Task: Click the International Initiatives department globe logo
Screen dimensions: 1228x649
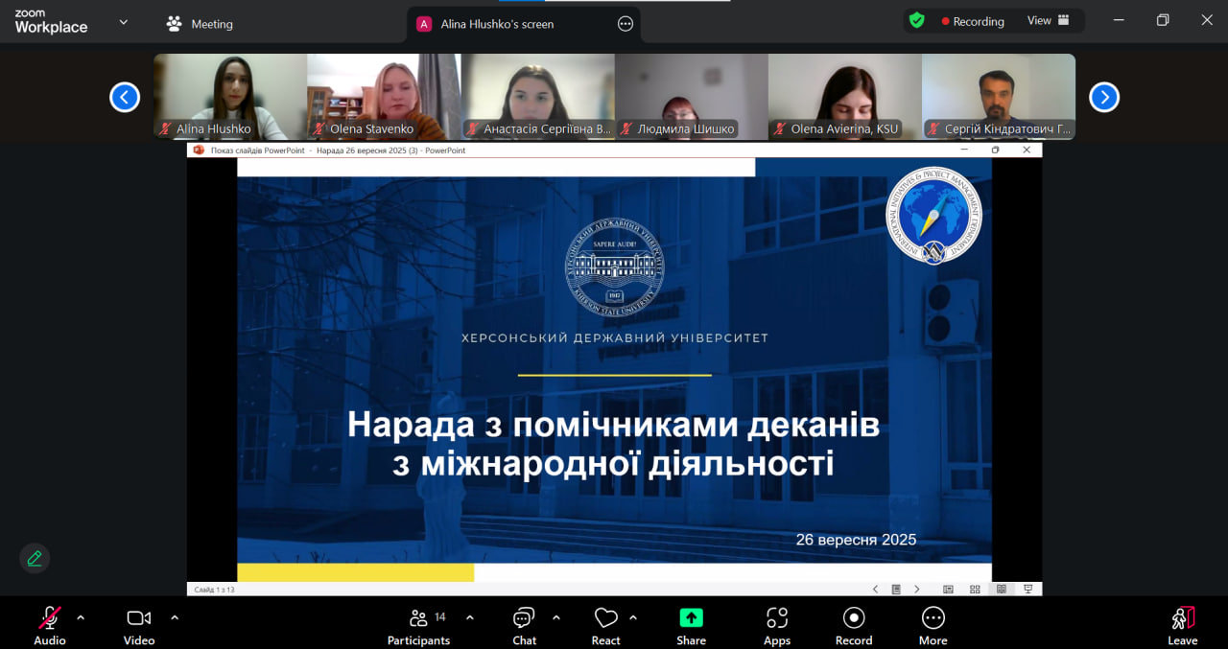Action: tap(933, 216)
